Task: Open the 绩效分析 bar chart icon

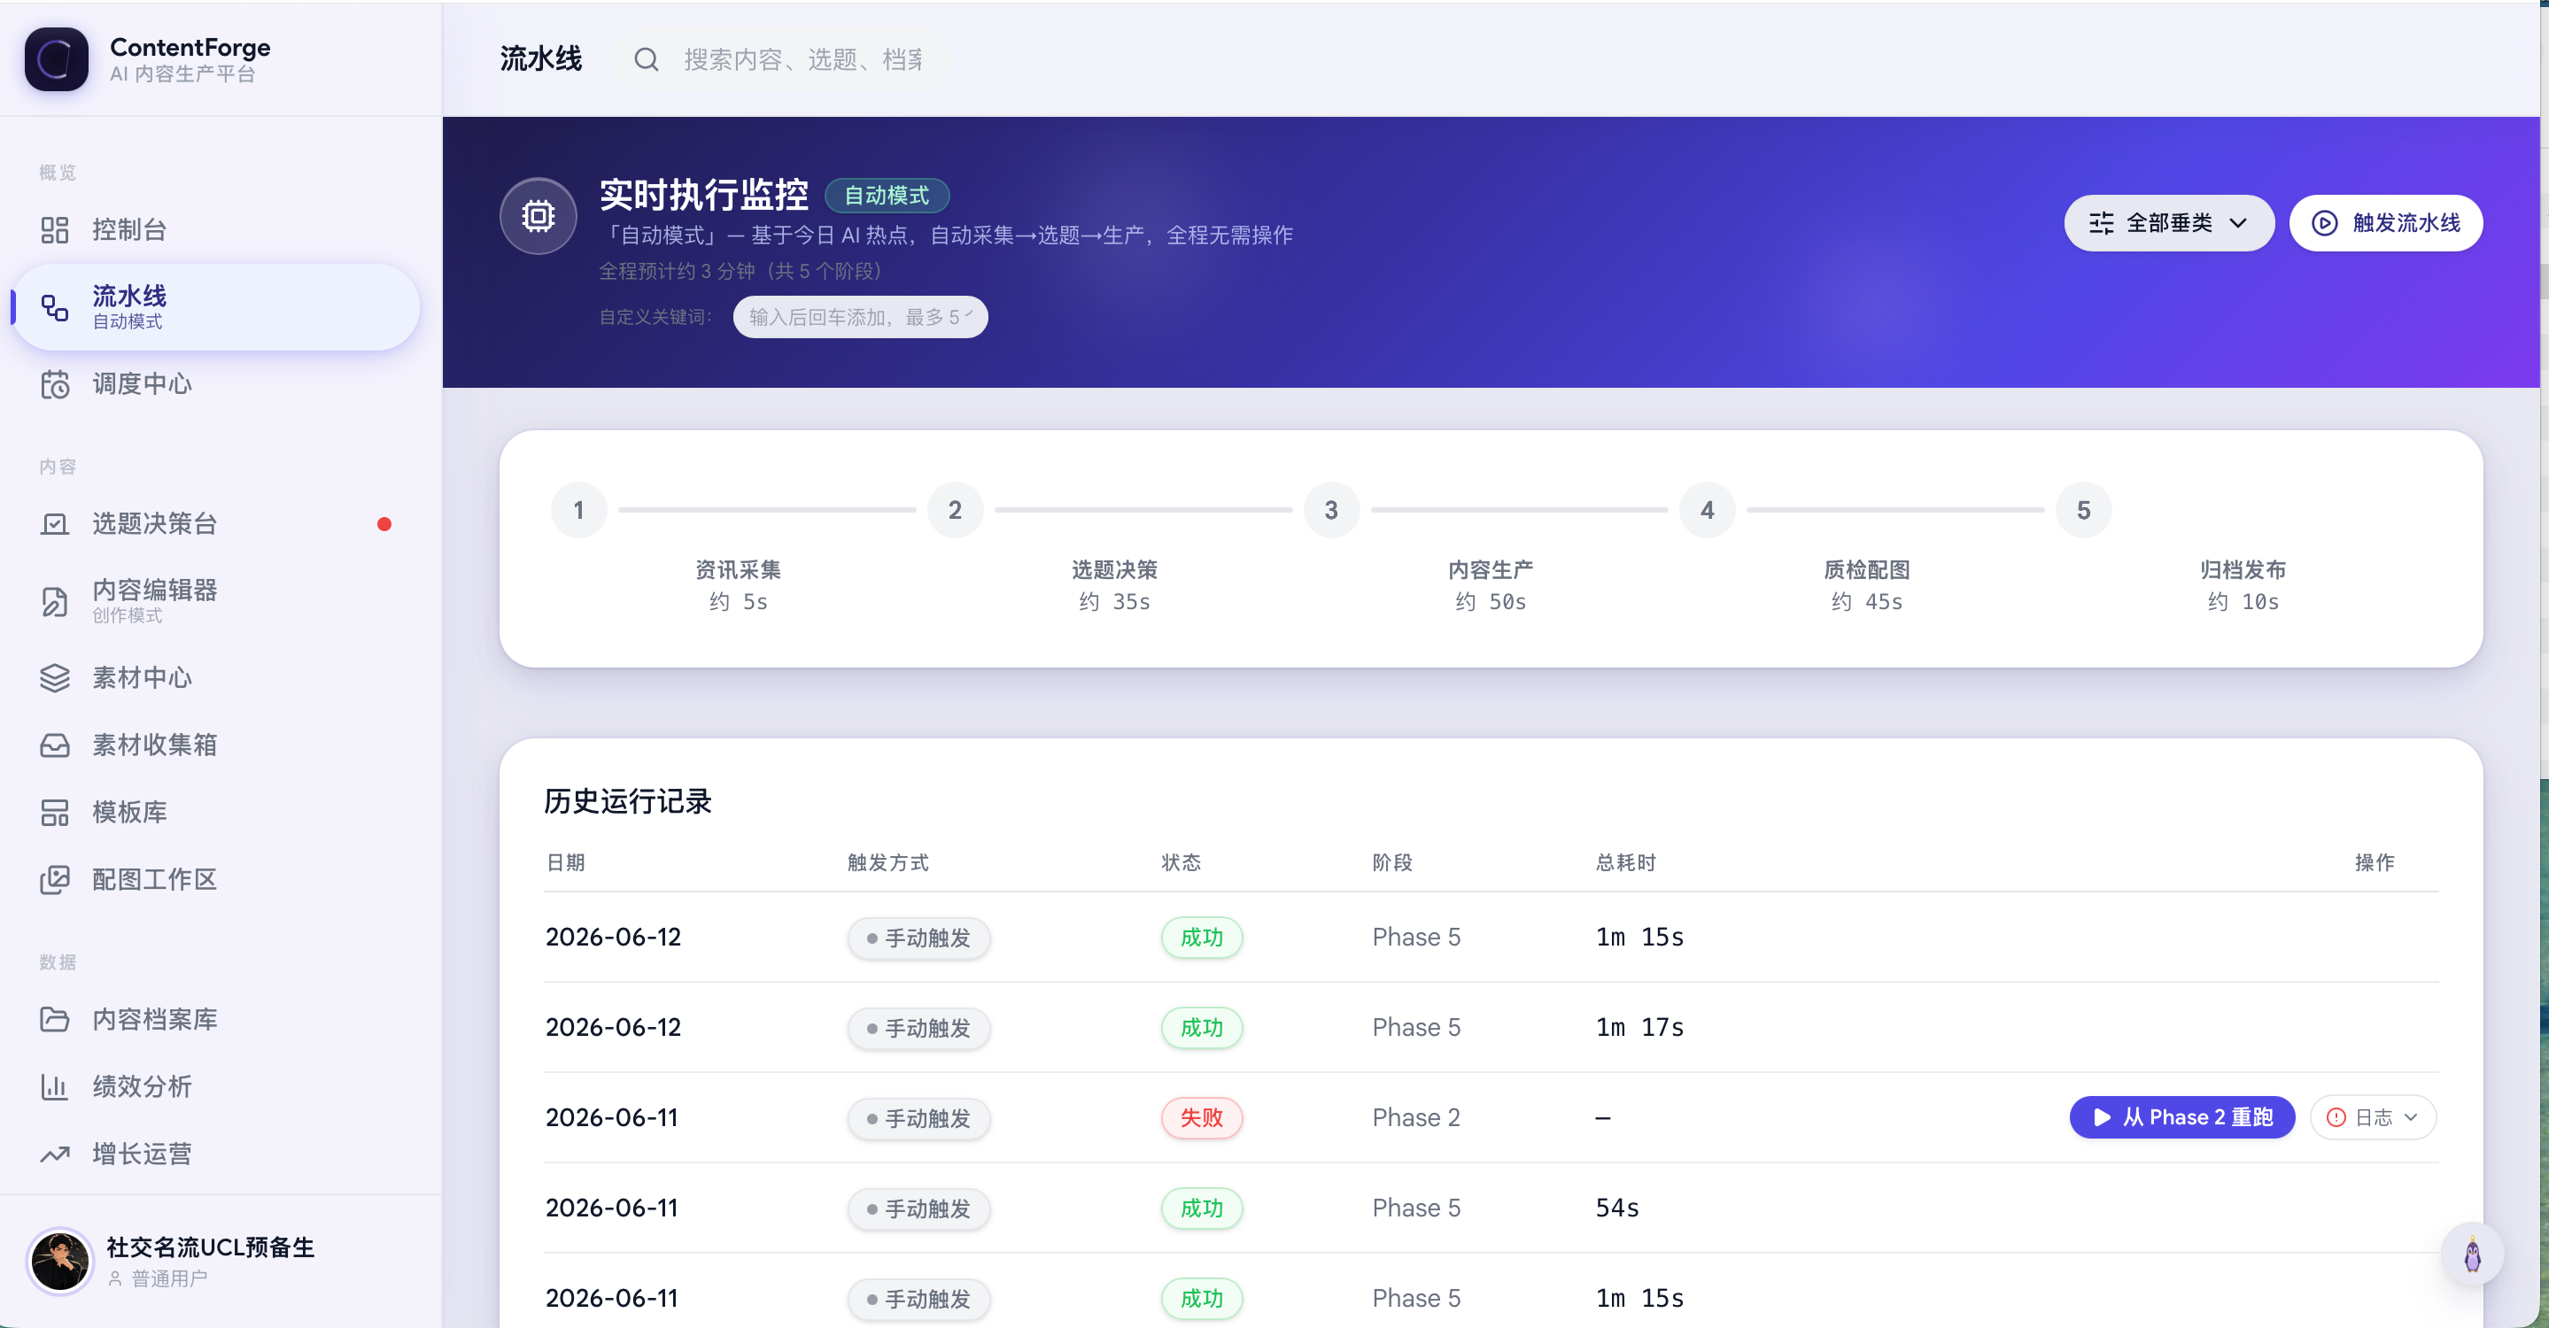Action: pyautogui.click(x=54, y=1085)
